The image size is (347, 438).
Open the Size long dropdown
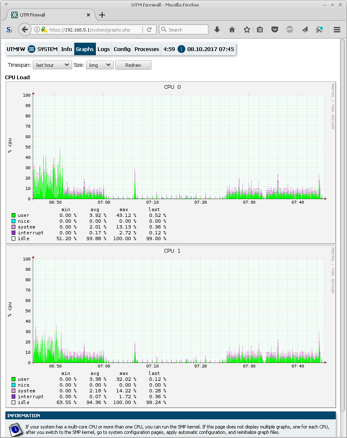(100, 65)
